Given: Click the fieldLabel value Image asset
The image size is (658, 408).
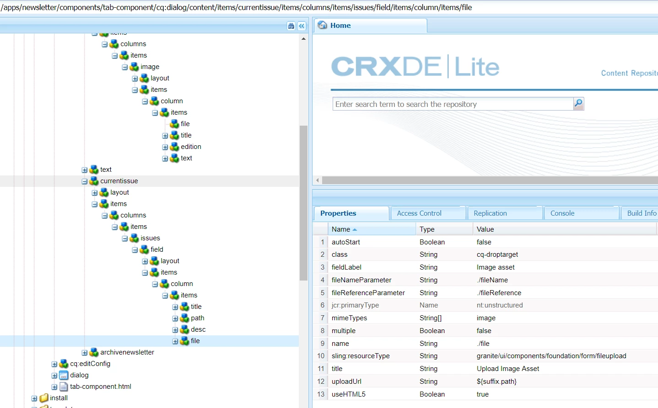Looking at the screenshot, I should pyautogui.click(x=496, y=267).
